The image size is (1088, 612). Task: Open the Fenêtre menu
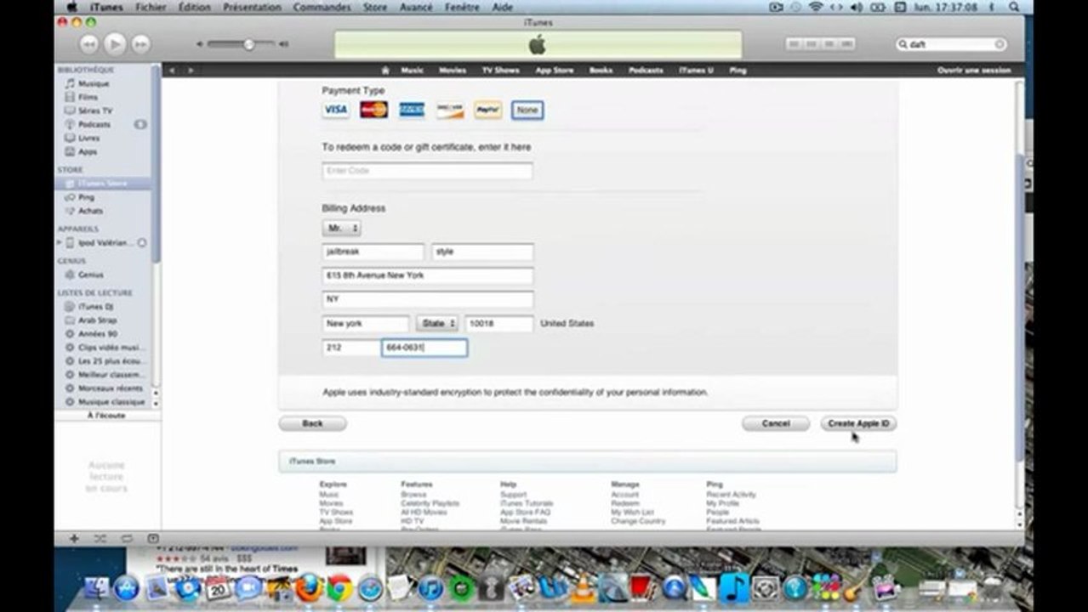point(463,7)
